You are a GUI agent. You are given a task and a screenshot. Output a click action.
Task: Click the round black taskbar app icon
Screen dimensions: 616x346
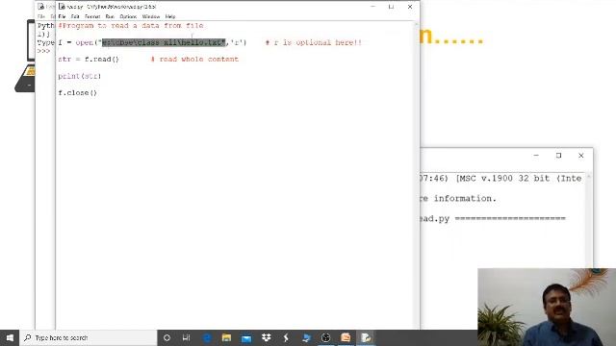[325, 337]
